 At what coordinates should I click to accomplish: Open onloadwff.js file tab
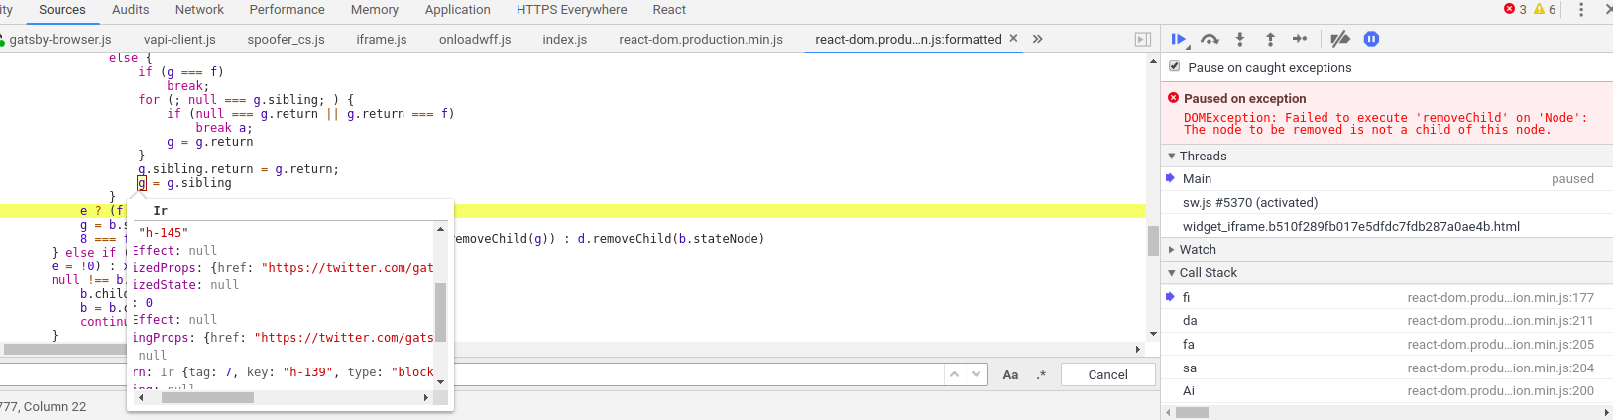coord(475,39)
